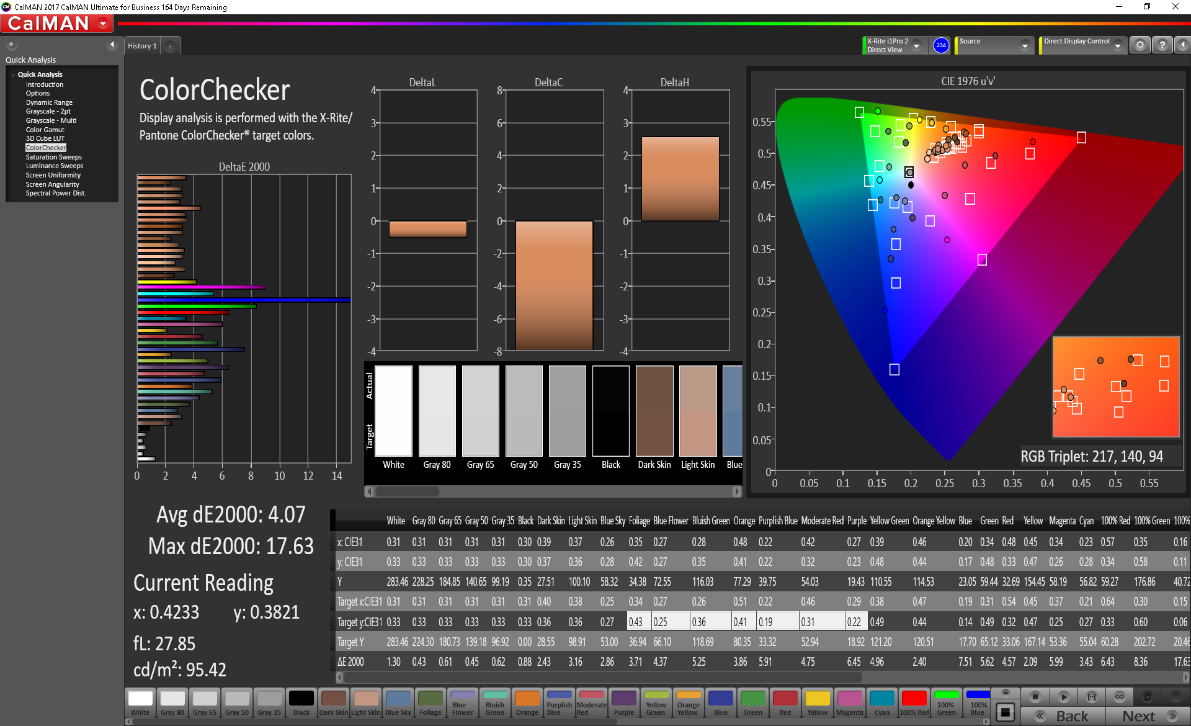
Task: Click the blue 234 meter timer circle
Action: 941,45
